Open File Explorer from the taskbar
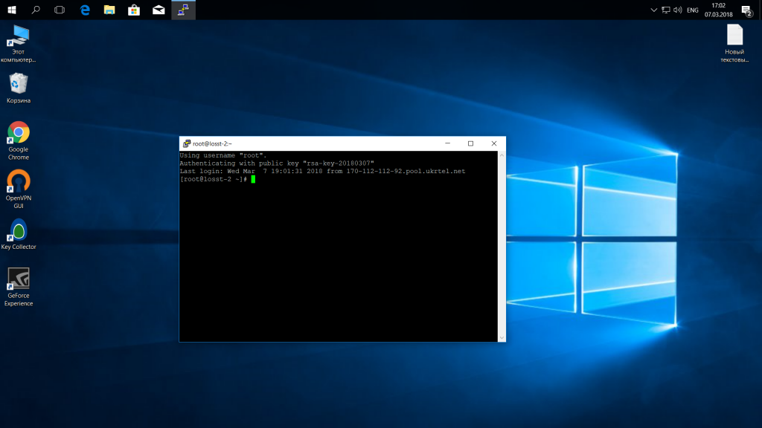Viewport: 762px width, 428px height. coord(109,10)
